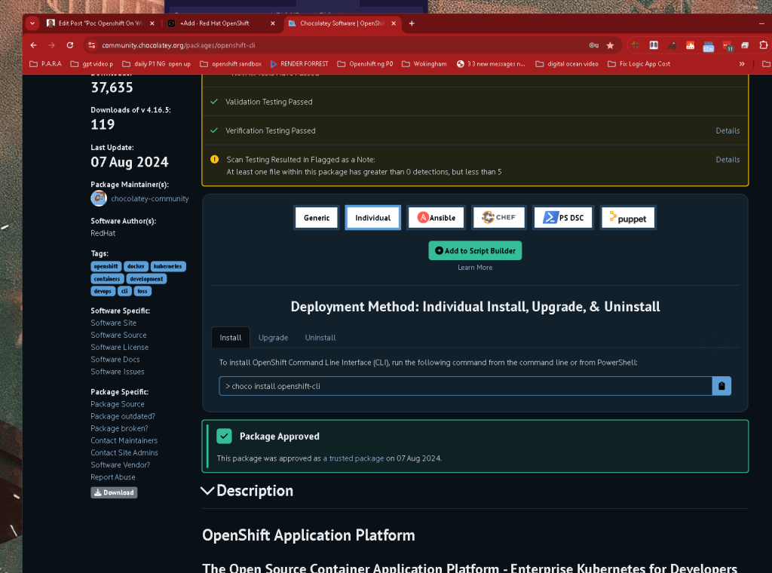Open the Software Vendor? link

click(120, 465)
